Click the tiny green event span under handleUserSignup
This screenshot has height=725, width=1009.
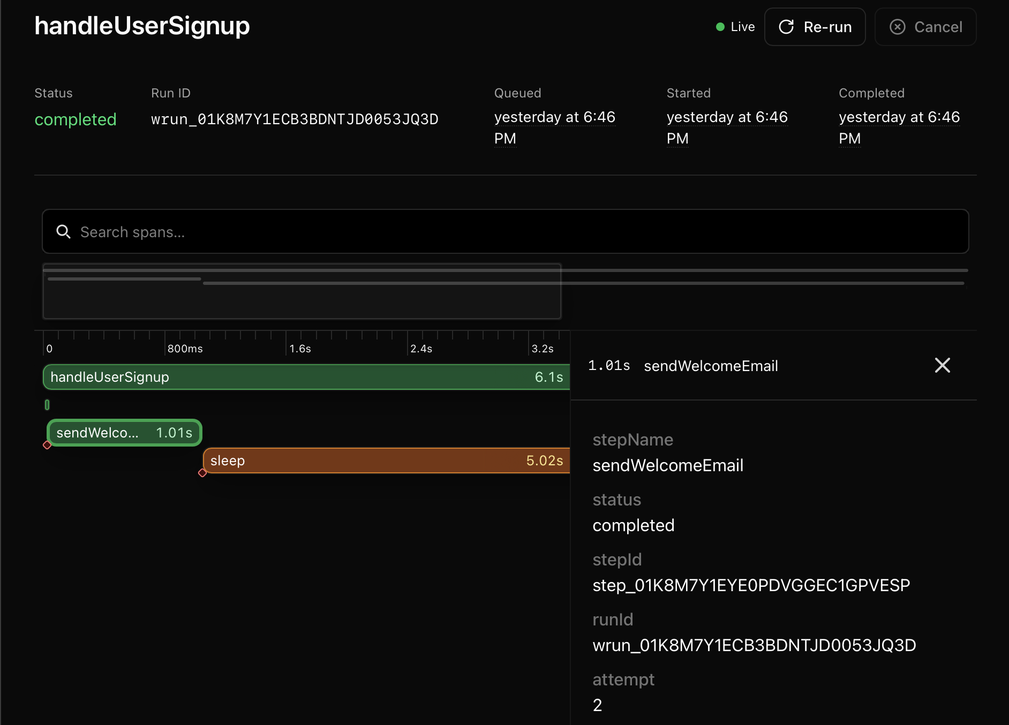click(x=47, y=405)
